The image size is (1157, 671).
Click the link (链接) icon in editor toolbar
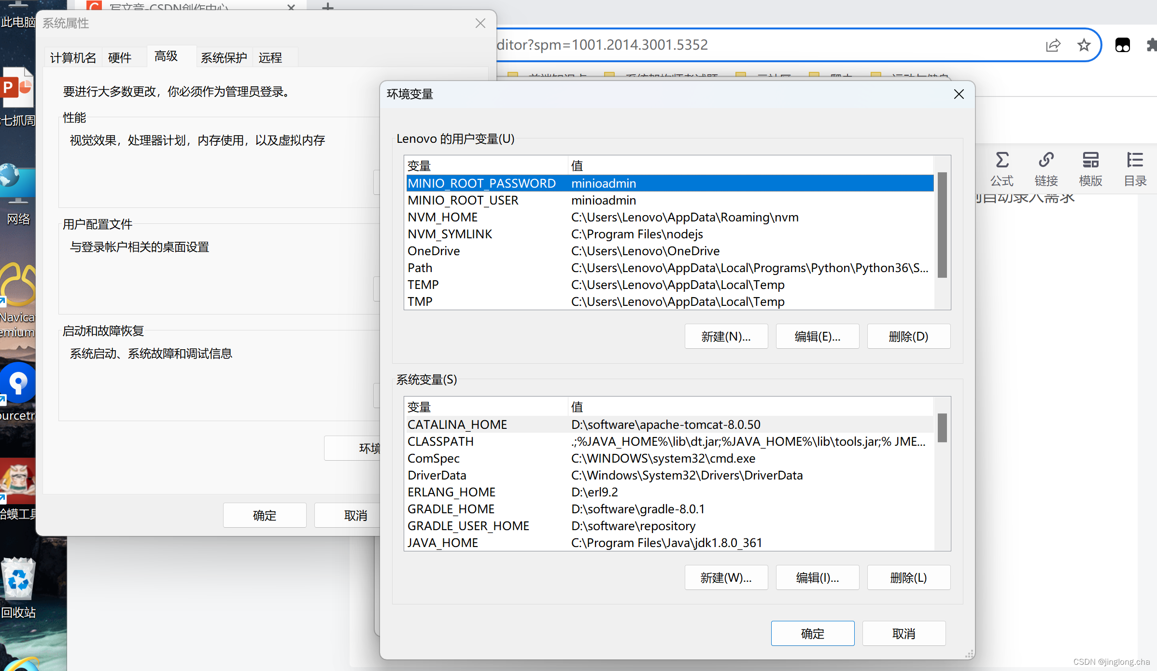point(1046,160)
